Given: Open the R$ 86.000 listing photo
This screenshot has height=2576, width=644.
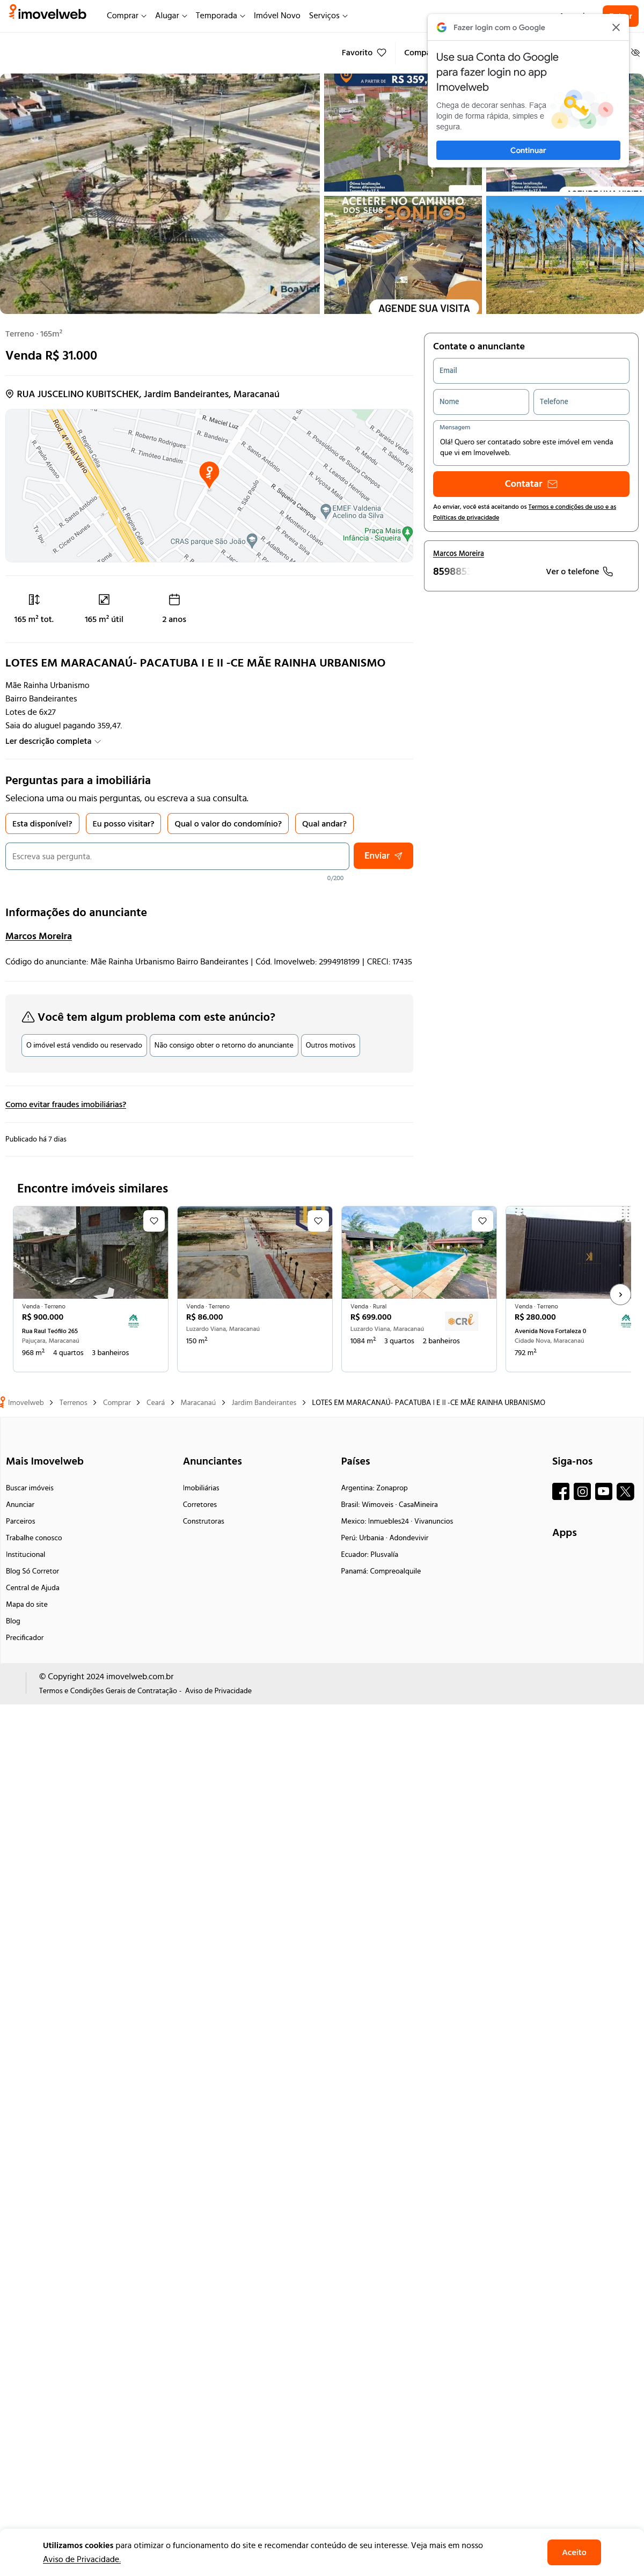Looking at the screenshot, I should tap(255, 1252).
